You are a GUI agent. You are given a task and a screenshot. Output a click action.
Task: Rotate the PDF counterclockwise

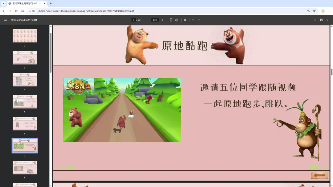176,20
